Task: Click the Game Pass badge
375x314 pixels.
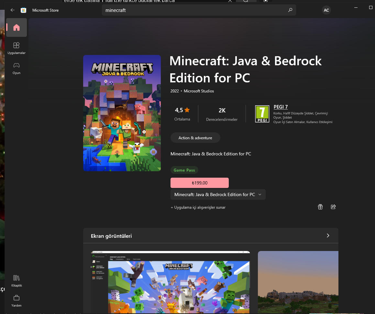Action: pyautogui.click(x=184, y=170)
